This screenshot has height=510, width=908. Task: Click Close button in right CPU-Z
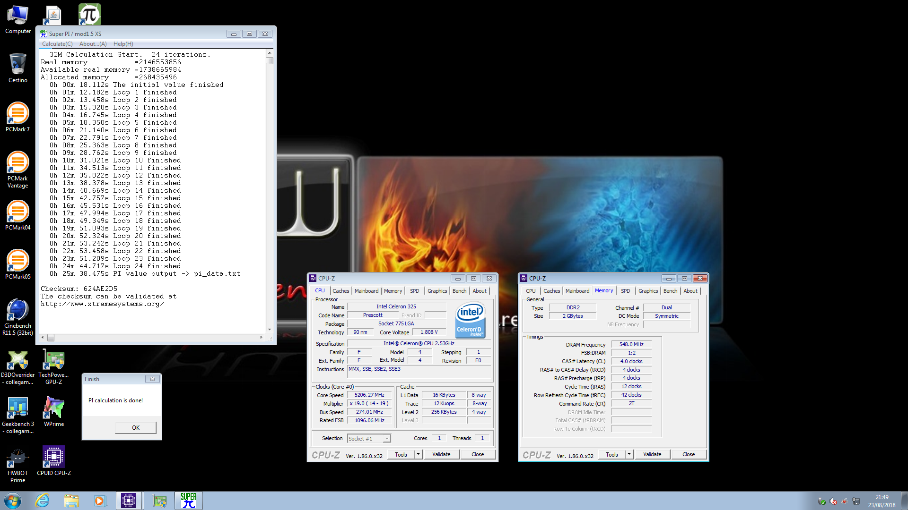coord(689,454)
